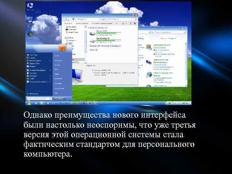Expand Microsoft Office submenu arrow in Start menu
232x174 pixels.
(x=50, y=82)
